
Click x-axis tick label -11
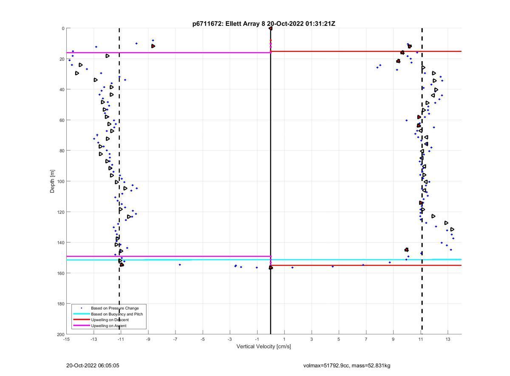pyautogui.click(x=121, y=339)
